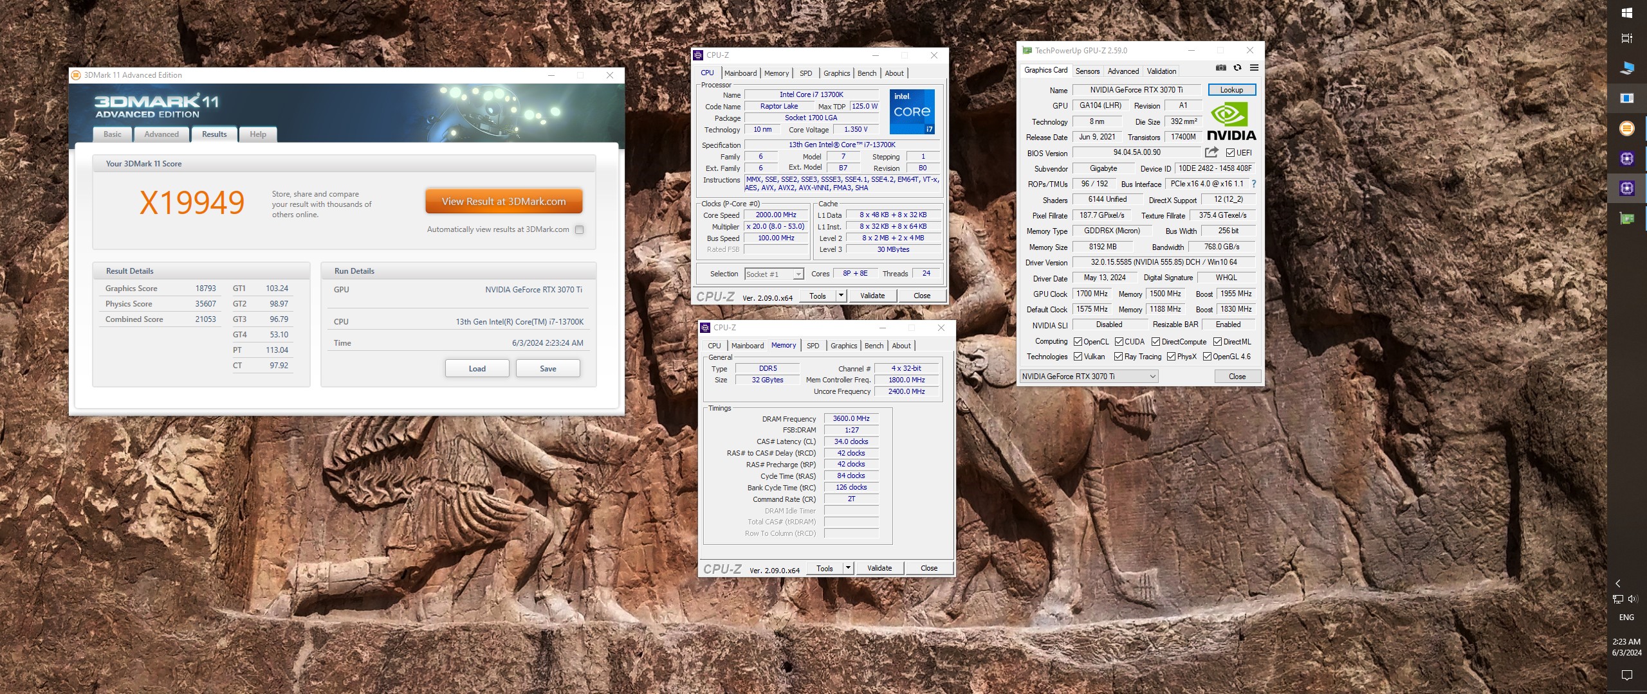Open the Help tab in 3DMark 11
The width and height of the screenshot is (1647, 694).
(258, 134)
